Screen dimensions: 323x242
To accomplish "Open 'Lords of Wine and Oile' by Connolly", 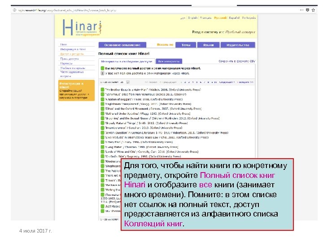I will 152,151.
